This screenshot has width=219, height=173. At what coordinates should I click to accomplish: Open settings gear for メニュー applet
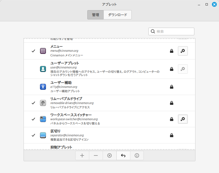click(x=183, y=51)
